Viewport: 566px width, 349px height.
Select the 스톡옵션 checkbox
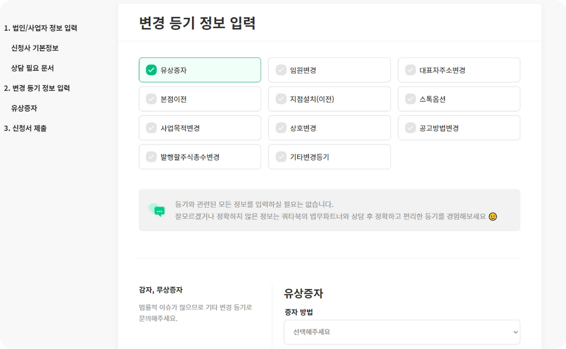459,99
